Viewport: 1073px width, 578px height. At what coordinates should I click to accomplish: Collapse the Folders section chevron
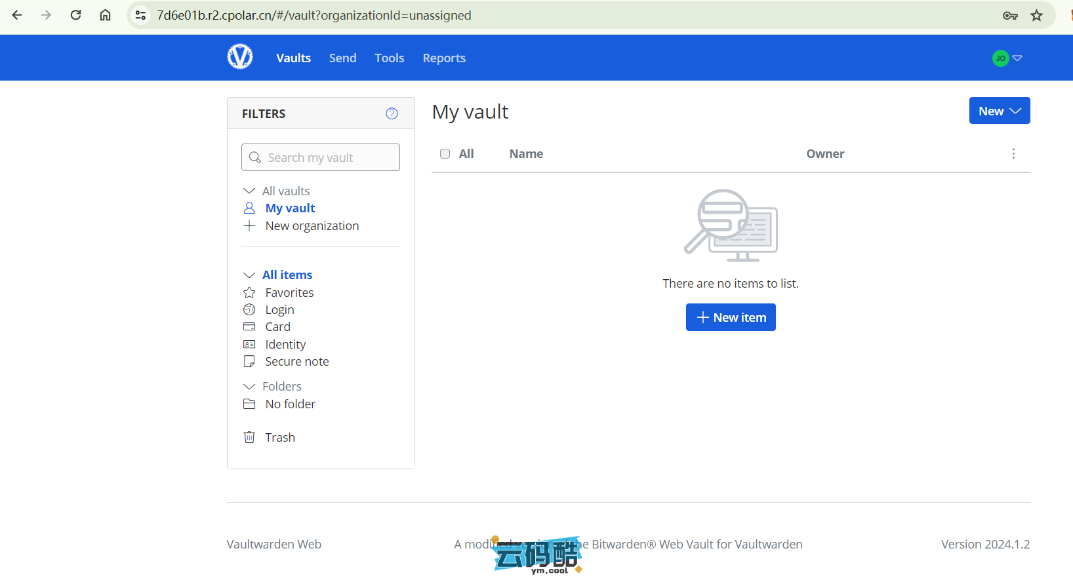pyautogui.click(x=249, y=386)
